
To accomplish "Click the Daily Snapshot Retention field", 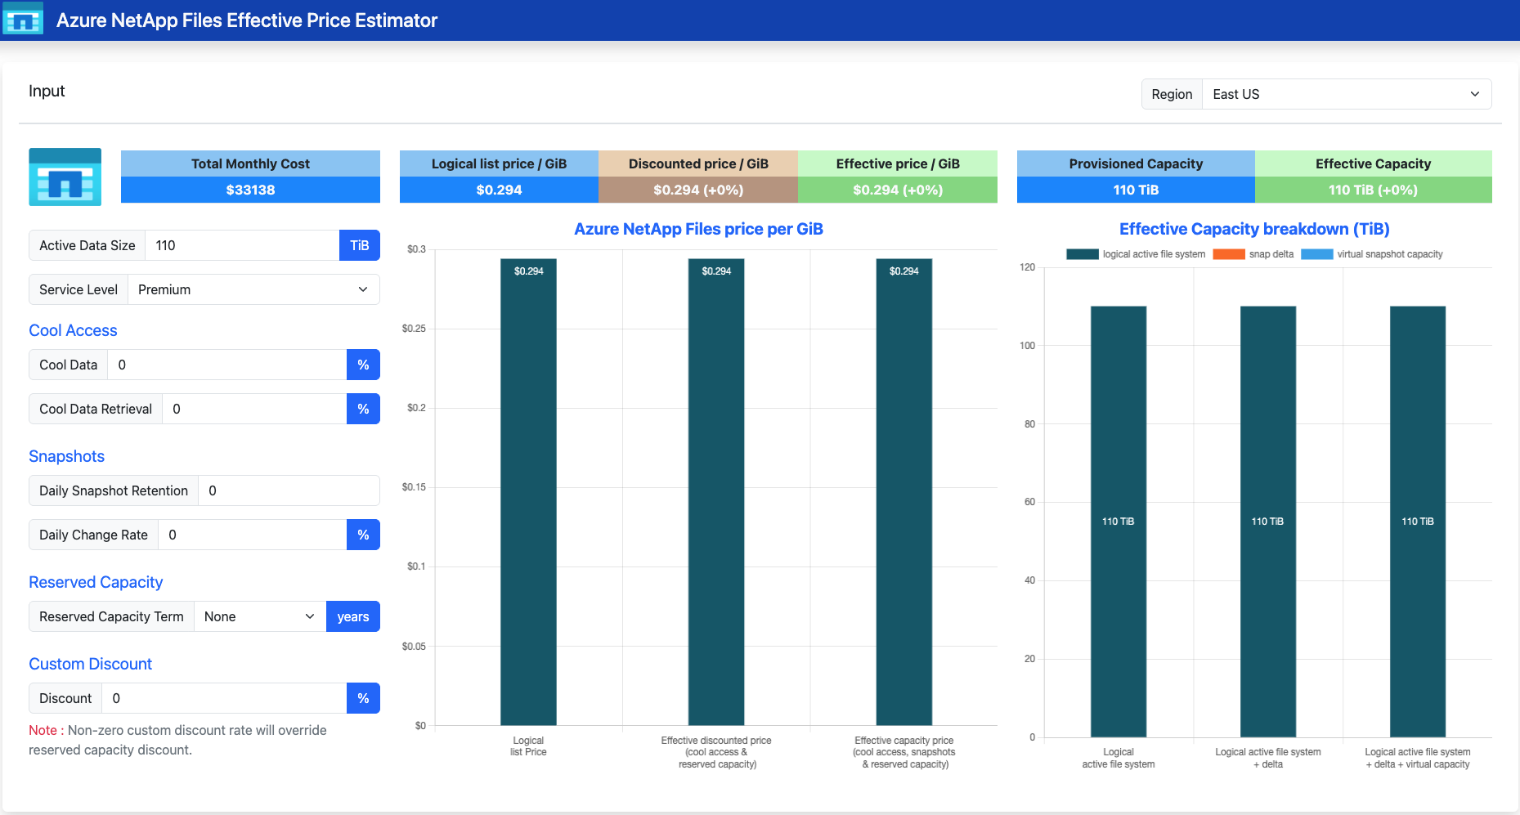I will (x=289, y=490).
